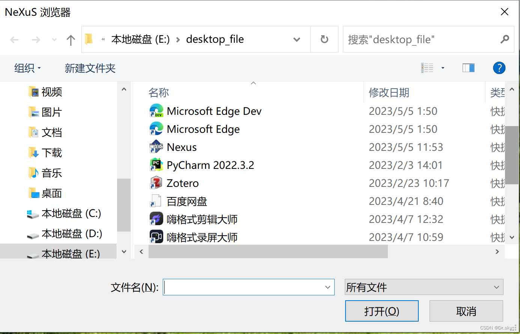Click the file list vertical scrollbar thumb
The image size is (520, 334).
pyautogui.click(x=512, y=155)
